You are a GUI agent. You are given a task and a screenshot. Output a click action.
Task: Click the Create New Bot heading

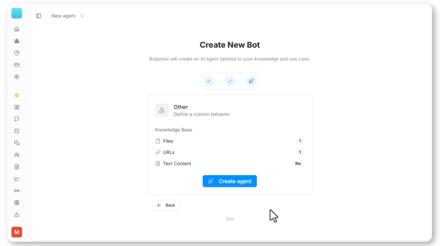click(229, 45)
